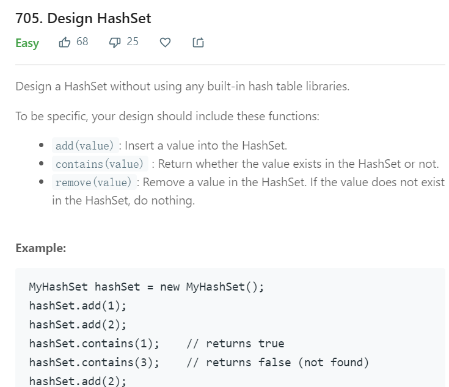The image size is (449, 387).
Task: Click the hashSet.contains(3); code line
Action: click(x=94, y=363)
